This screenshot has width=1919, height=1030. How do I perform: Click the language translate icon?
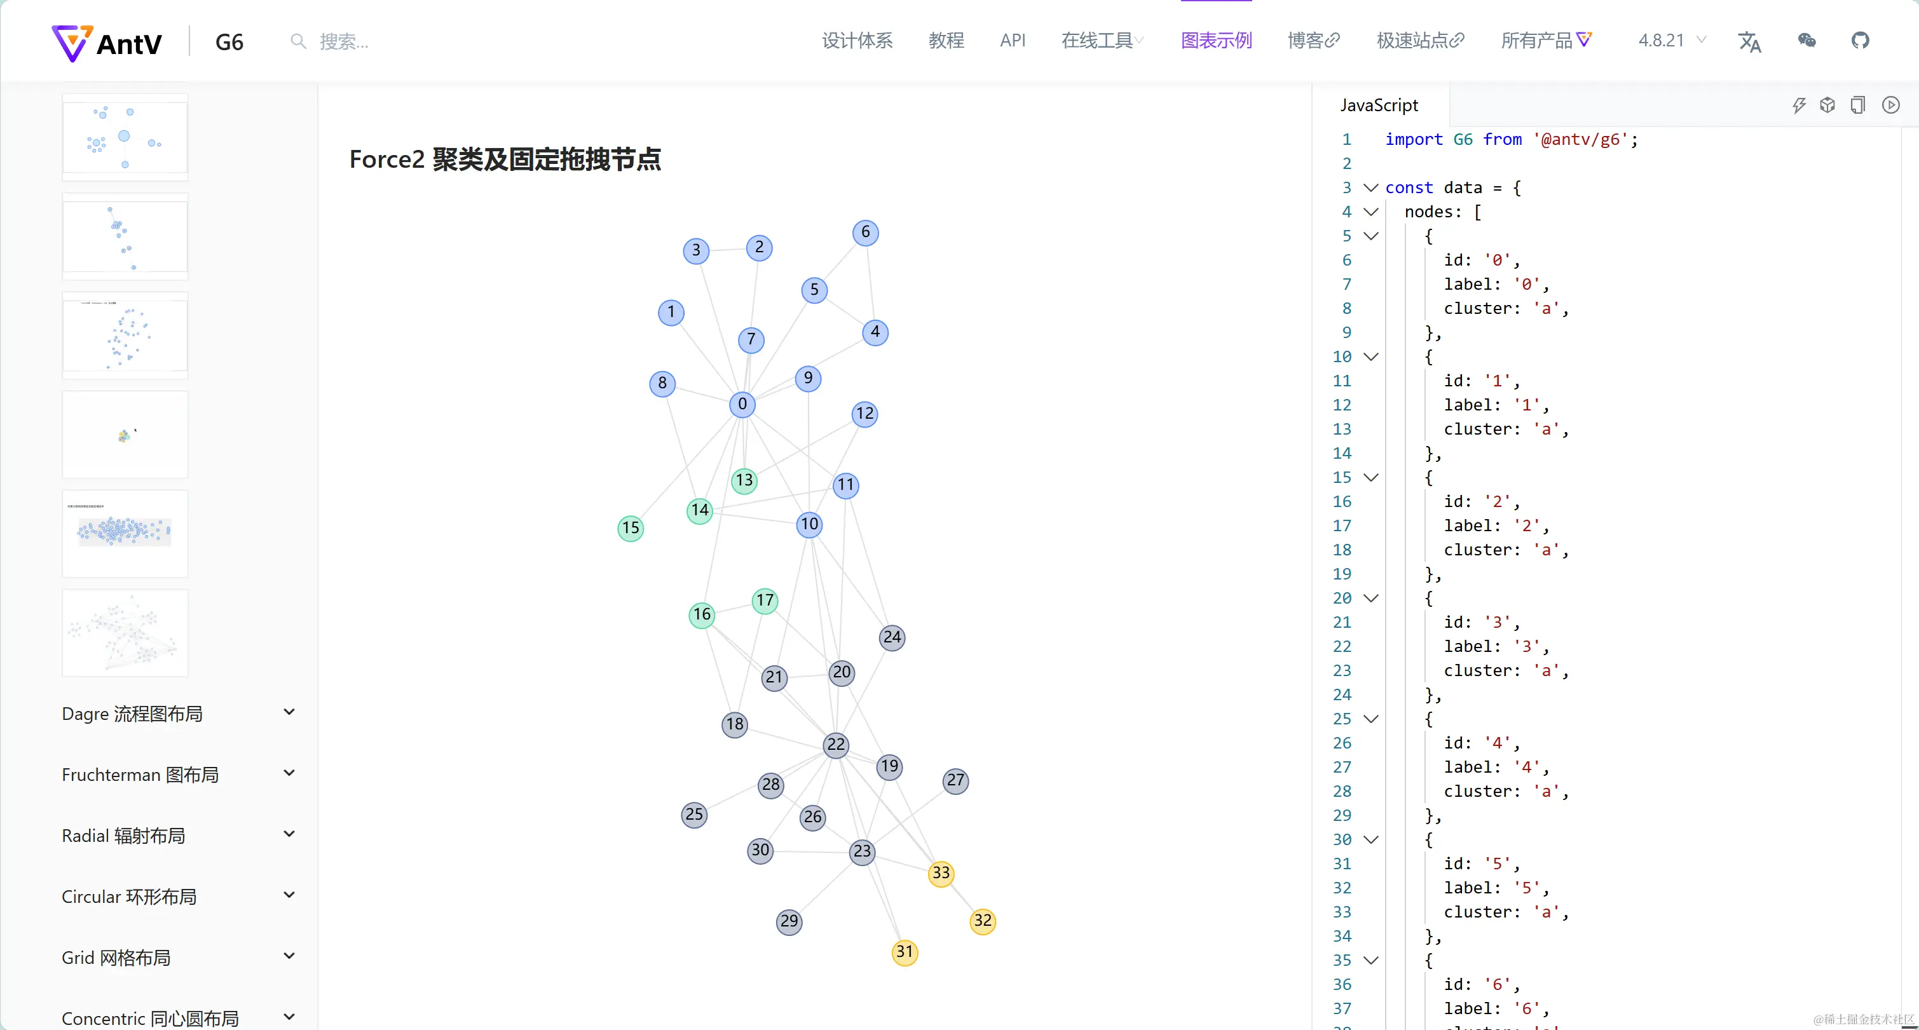1749,42
